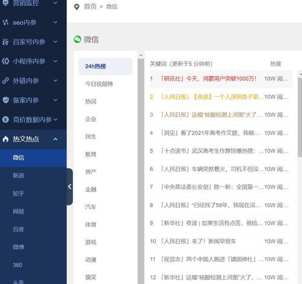Open 360 in the sidebar submenu
The height and width of the screenshot is (284, 302).
pos(18,265)
